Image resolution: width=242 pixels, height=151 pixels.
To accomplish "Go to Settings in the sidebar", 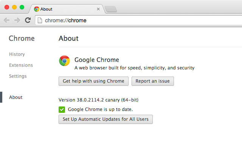I will [x=18, y=76].
